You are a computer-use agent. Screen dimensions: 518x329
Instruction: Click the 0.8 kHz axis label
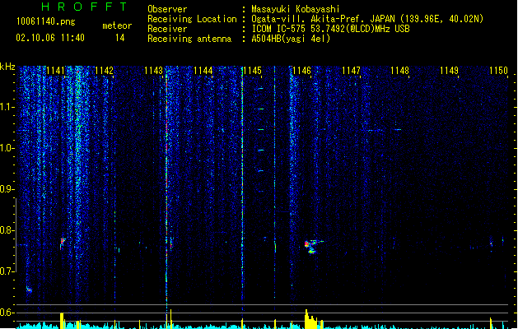point(7,230)
